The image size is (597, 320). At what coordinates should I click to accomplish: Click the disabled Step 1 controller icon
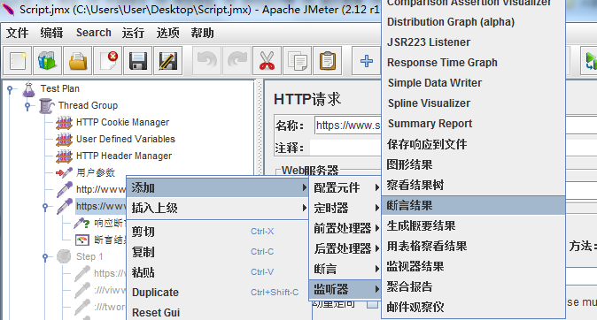point(64,256)
